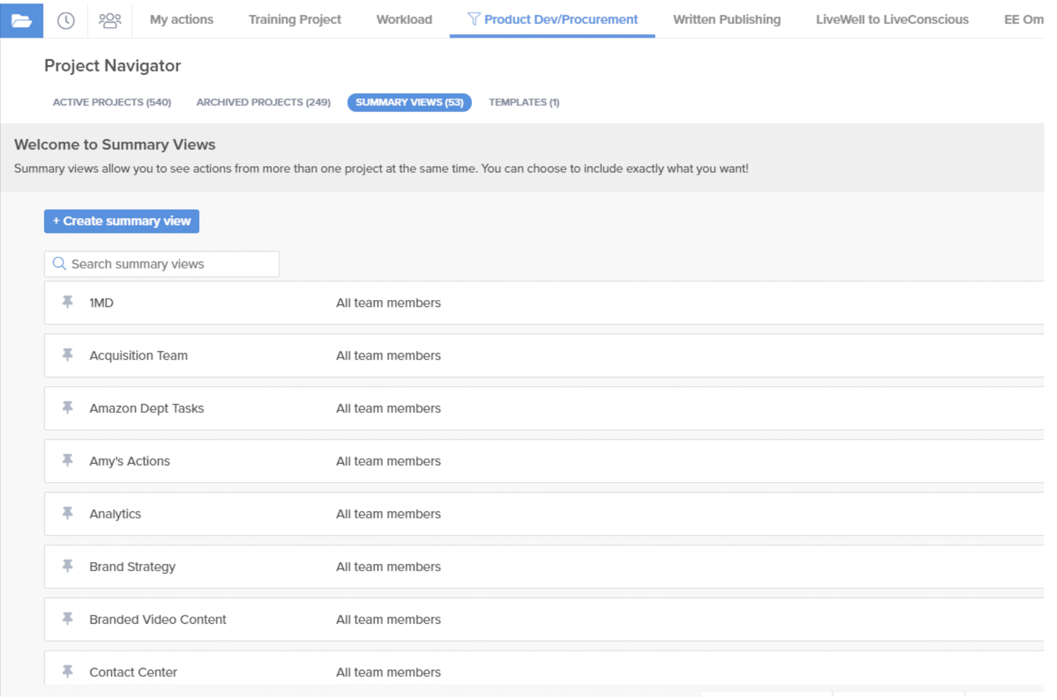Click All team members in Analytics row
1057x700 pixels.
[389, 514]
